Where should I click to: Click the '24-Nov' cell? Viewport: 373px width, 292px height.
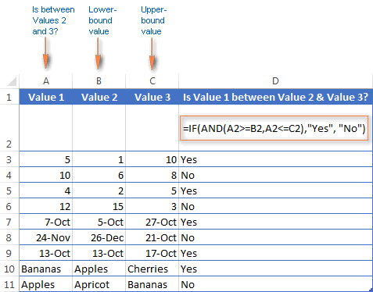(46, 237)
